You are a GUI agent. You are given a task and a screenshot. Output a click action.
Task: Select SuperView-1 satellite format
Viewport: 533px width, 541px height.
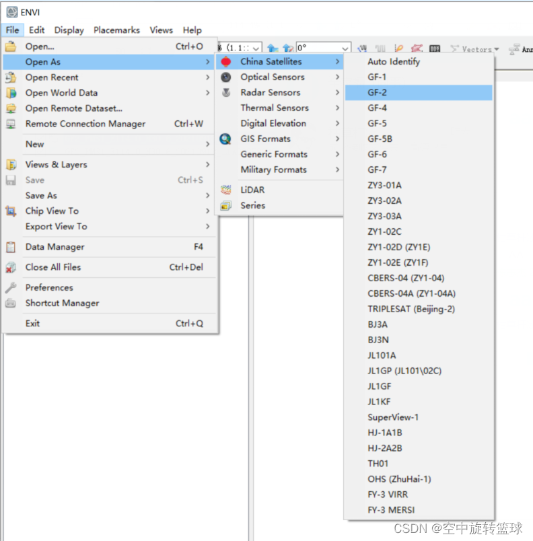[x=419, y=417]
